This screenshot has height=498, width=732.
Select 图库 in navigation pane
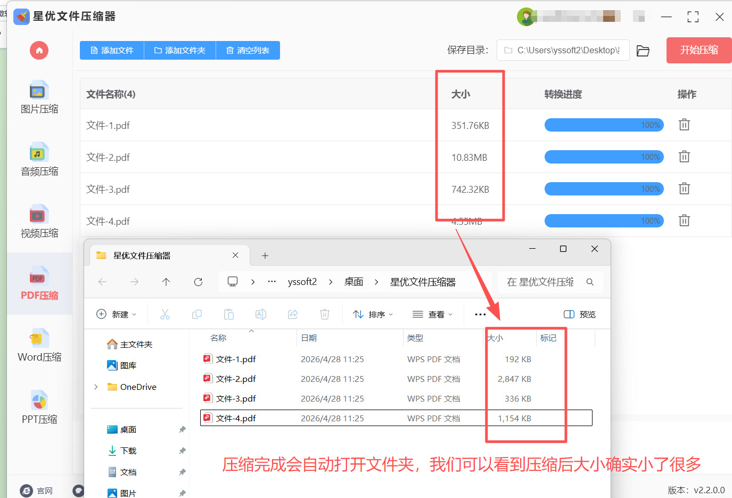pyautogui.click(x=122, y=365)
